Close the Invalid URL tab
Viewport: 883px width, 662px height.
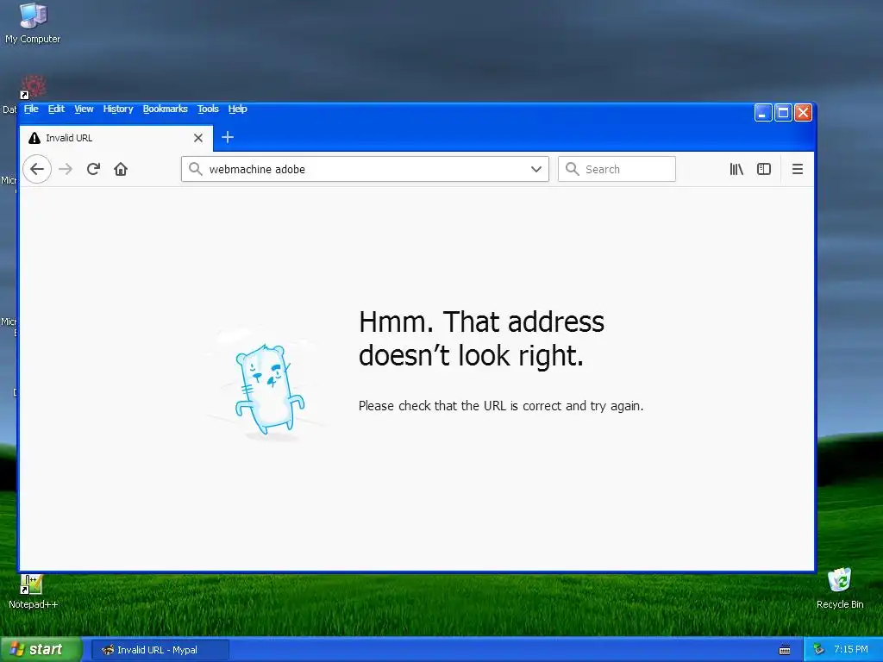click(198, 138)
